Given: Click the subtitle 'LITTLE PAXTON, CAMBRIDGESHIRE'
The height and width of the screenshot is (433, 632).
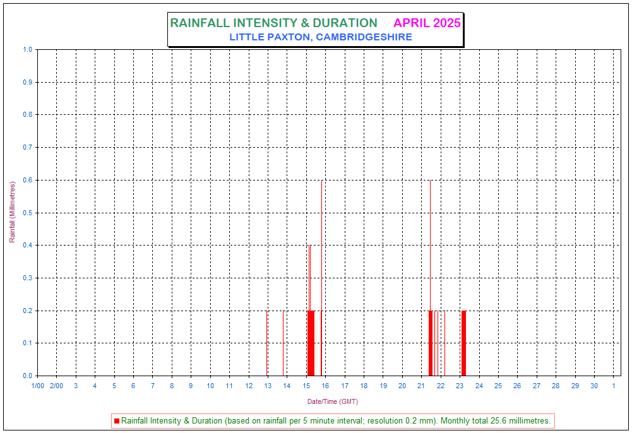Looking at the screenshot, I should [x=321, y=37].
